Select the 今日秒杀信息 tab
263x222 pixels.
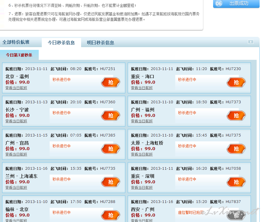[x=61, y=43]
